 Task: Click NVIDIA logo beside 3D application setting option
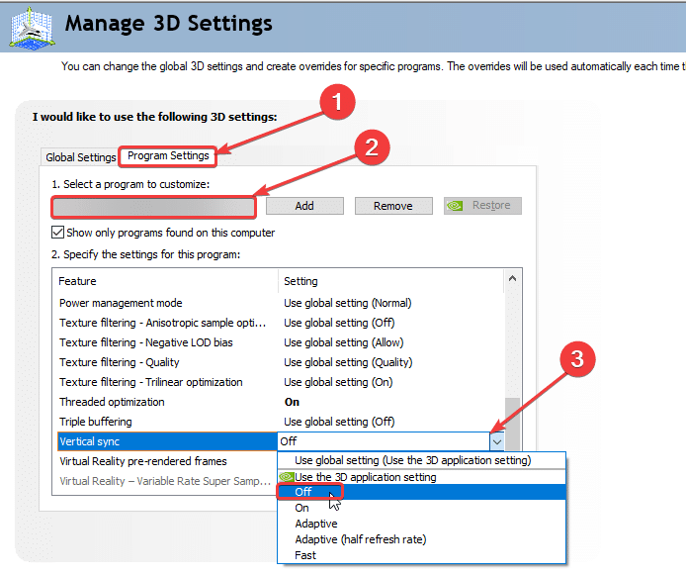pos(287,477)
